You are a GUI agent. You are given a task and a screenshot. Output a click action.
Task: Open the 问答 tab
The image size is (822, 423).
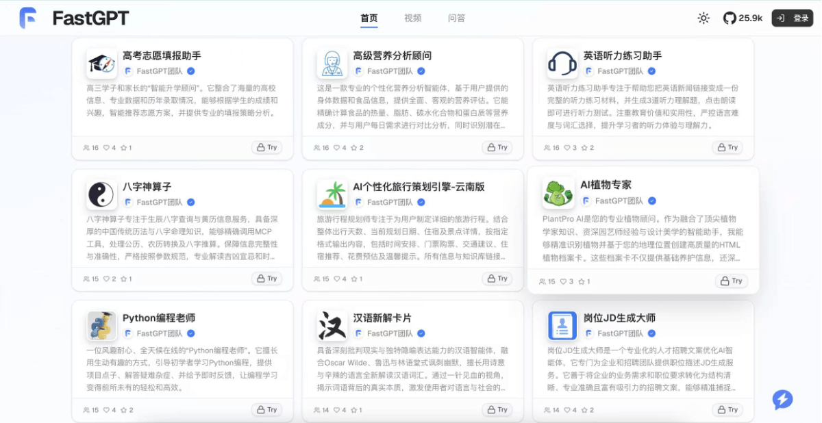(x=456, y=18)
